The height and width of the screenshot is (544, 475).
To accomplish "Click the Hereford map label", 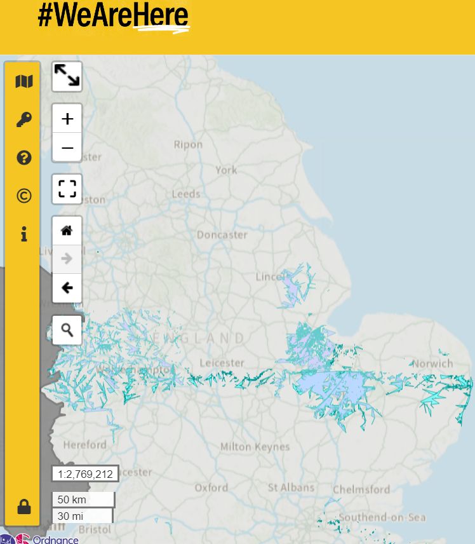I will pos(84,444).
